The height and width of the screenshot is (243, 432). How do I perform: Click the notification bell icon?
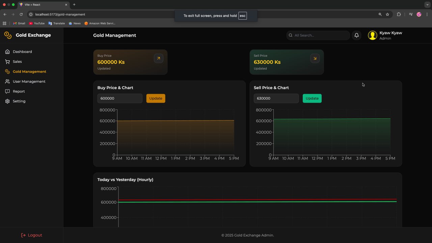click(356, 35)
